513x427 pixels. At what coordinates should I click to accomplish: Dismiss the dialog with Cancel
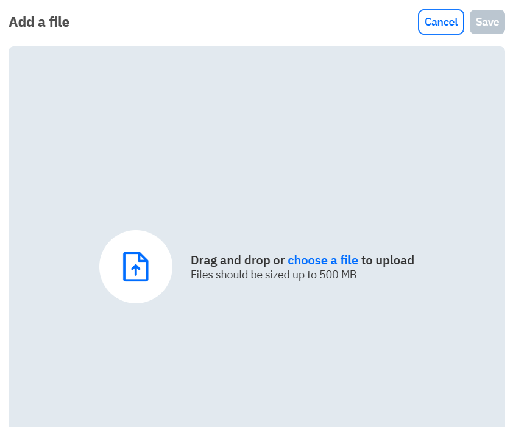click(440, 22)
